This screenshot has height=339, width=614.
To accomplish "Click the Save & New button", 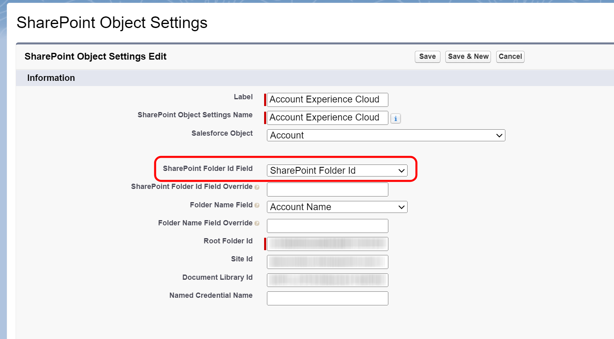I will point(468,56).
